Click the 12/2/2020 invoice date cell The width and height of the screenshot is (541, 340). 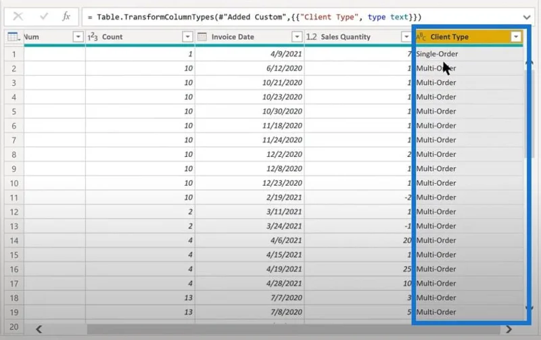(250, 155)
